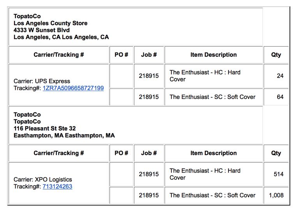
Task: Select the quantity cell showing 64
Action: point(276,97)
